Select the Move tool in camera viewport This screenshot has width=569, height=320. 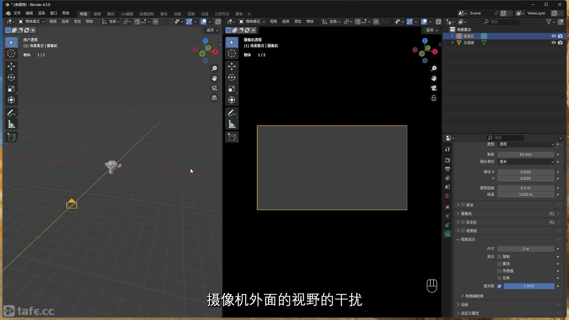click(232, 66)
